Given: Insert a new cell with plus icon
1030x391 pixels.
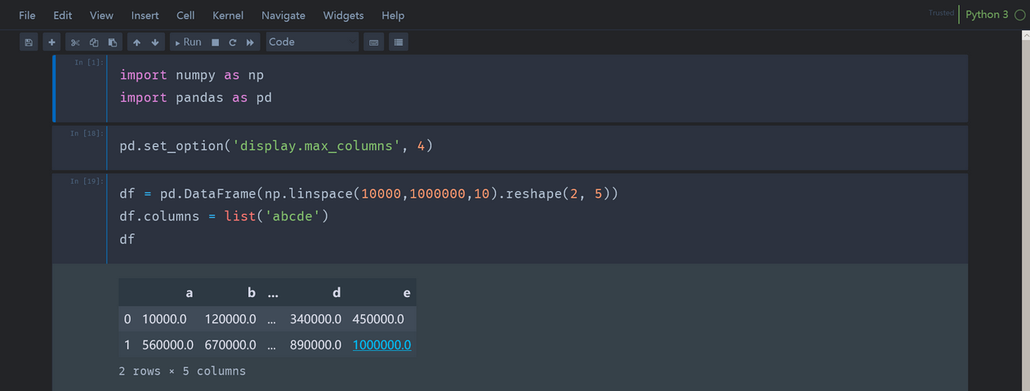Looking at the screenshot, I should 51,42.
